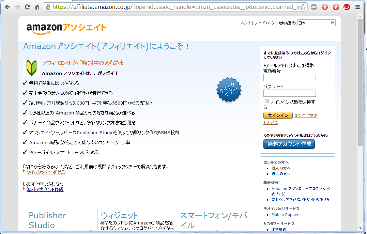Click the orange アフィリエイトをご検討中のみなさま heading
Viewport: 367px width, 234px height.
pos(83,63)
